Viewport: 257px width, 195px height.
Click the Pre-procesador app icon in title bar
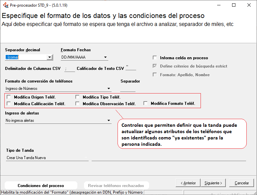pyautogui.click(x=5, y=5)
